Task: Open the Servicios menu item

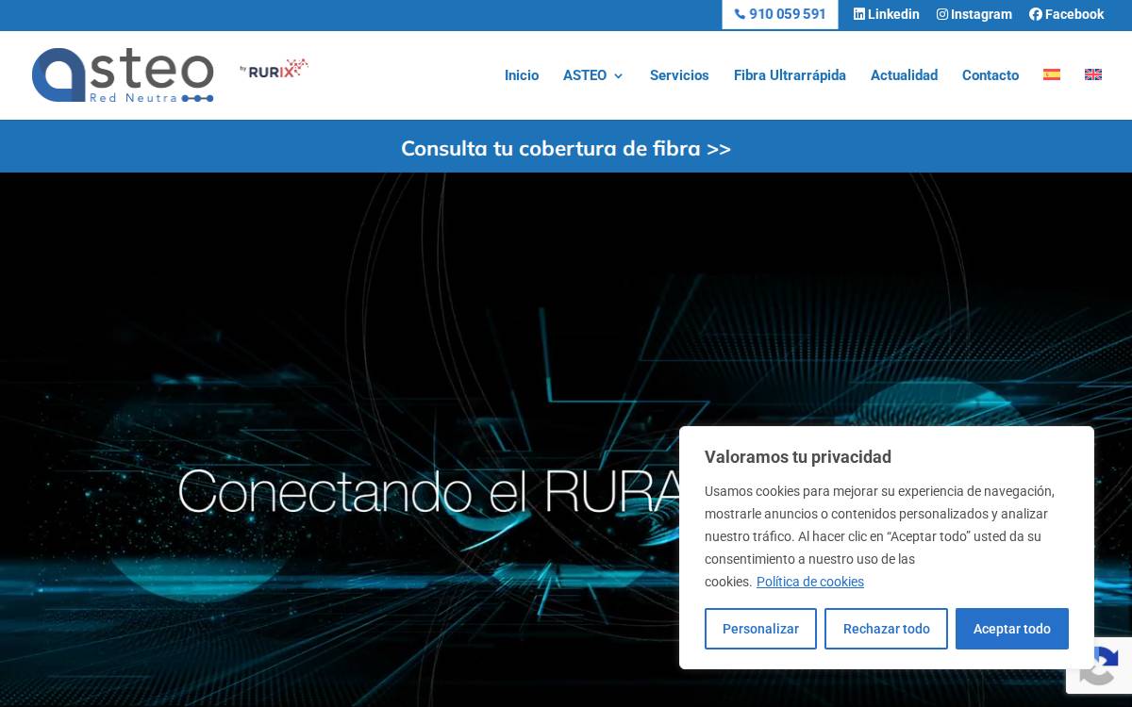Action: point(679,75)
